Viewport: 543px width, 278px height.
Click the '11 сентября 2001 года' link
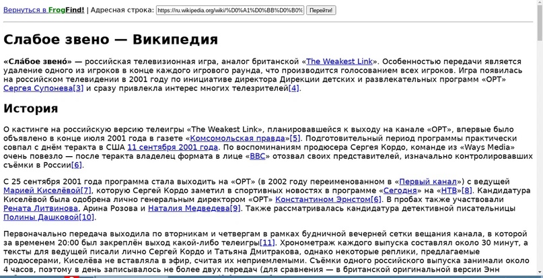click(172, 147)
